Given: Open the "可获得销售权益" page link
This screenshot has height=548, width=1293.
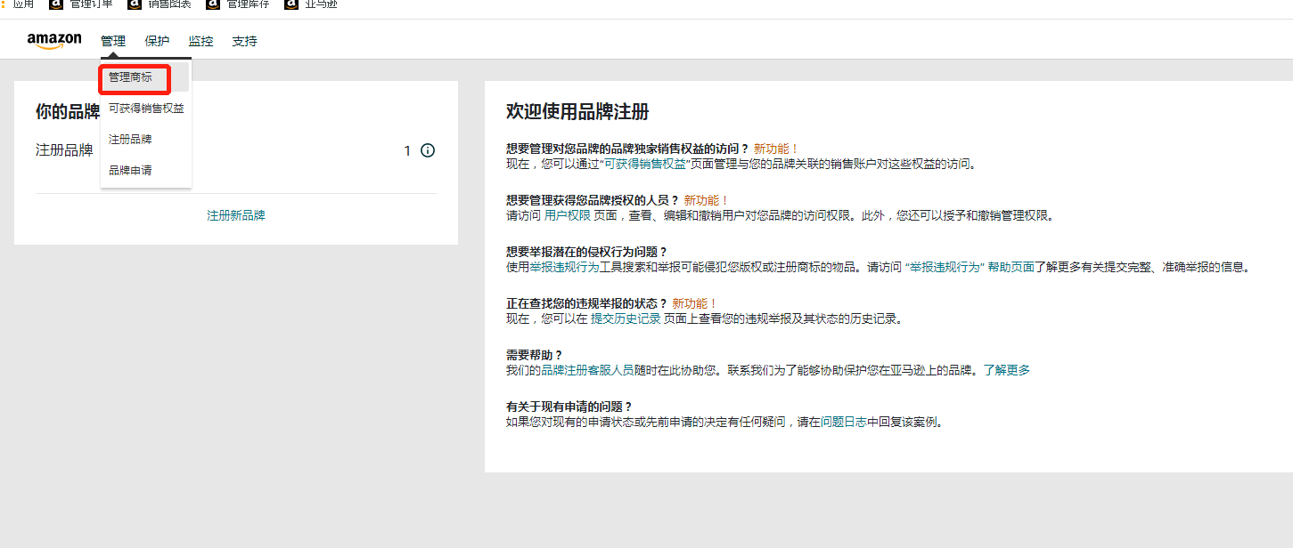Looking at the screenshot, I should [646, 164].
